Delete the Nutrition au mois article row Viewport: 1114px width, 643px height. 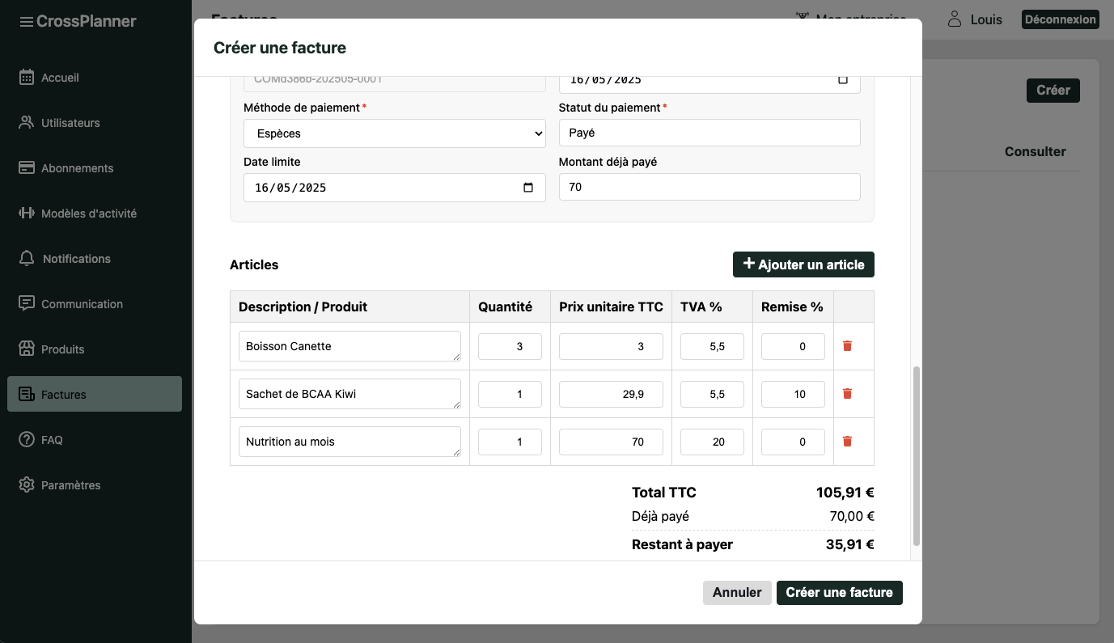pos(848,442)
